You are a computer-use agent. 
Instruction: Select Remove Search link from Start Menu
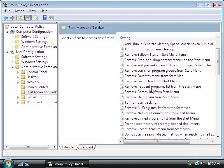[151, 81]
